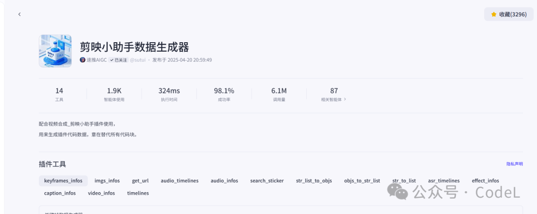Image resolution: width=537 pixels, height=214 pixels.
Task: Expand 相关智能体 with the chevron arrow
Action: tap(345, 99)
